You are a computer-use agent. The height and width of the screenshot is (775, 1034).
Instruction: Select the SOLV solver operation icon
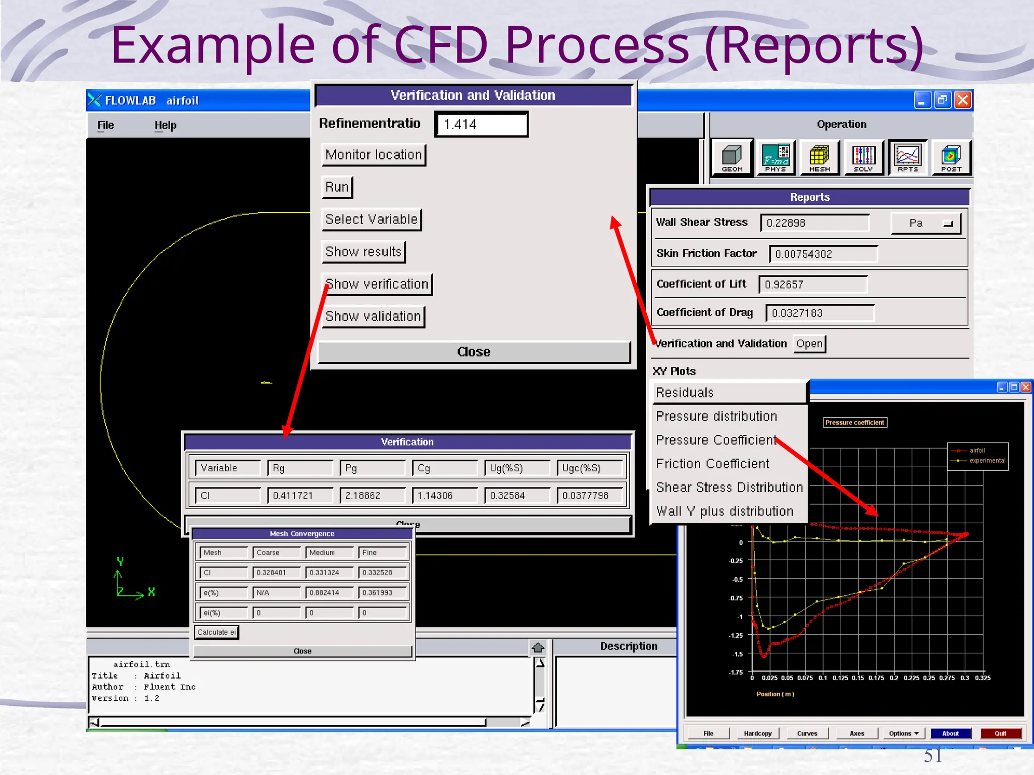[x=863, y=158]
